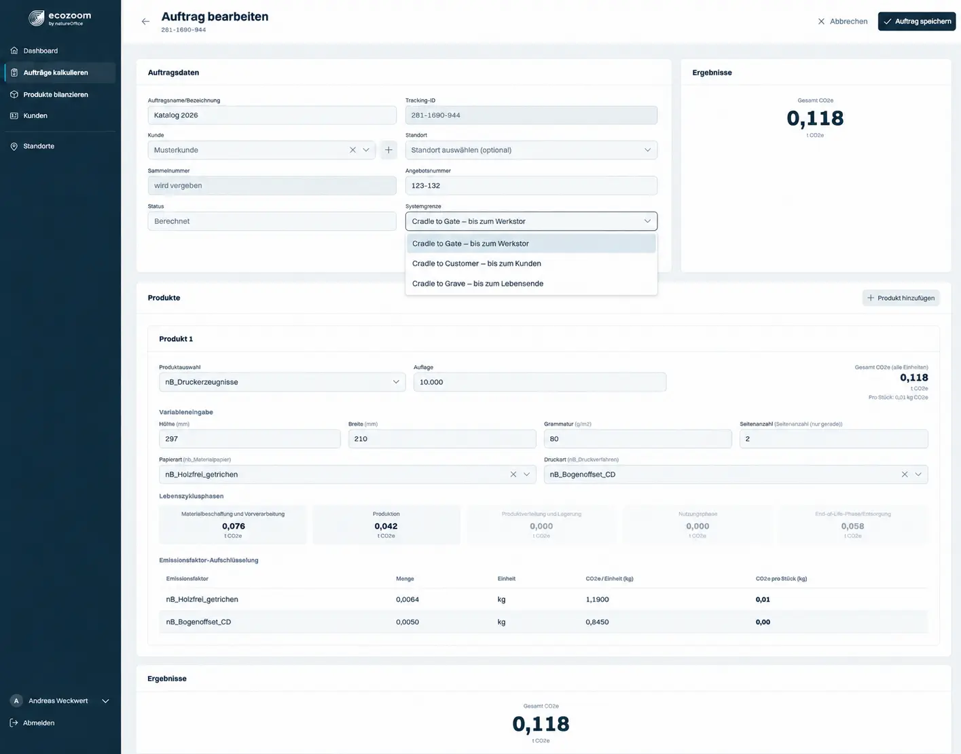
Task: Click the Auftrag speichern button
Action: 917,22
